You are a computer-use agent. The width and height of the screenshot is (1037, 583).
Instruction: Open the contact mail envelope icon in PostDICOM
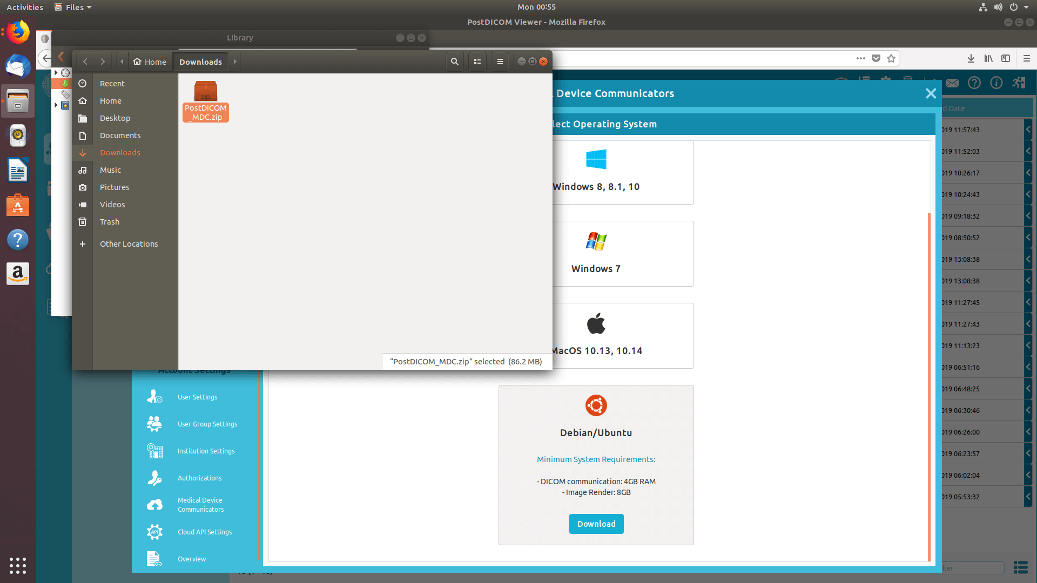(x=952, y=83)
